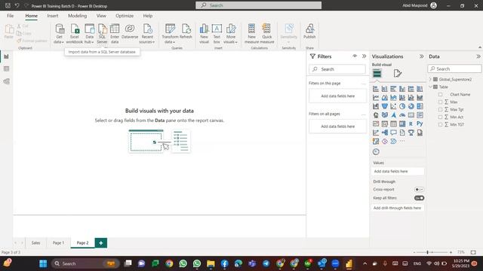
Task: Publish the report
Action: pyautogui.click(x=309, y=32)
